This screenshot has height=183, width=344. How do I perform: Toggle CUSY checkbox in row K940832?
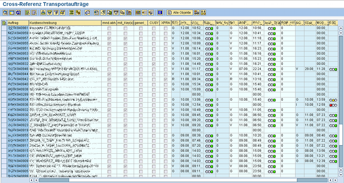(x=154, y=64)
